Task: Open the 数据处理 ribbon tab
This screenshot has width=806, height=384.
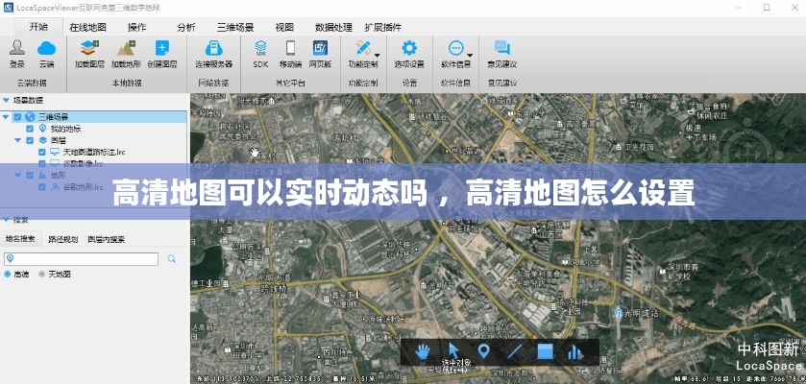Action: pos(333,28)
